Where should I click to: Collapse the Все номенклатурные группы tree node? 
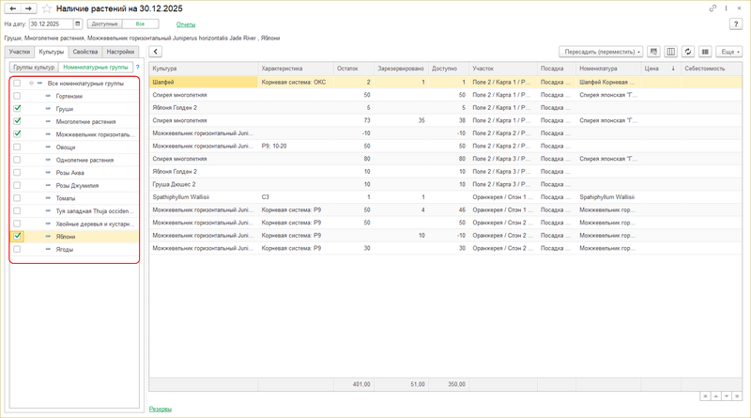click(x=30, y=84)
